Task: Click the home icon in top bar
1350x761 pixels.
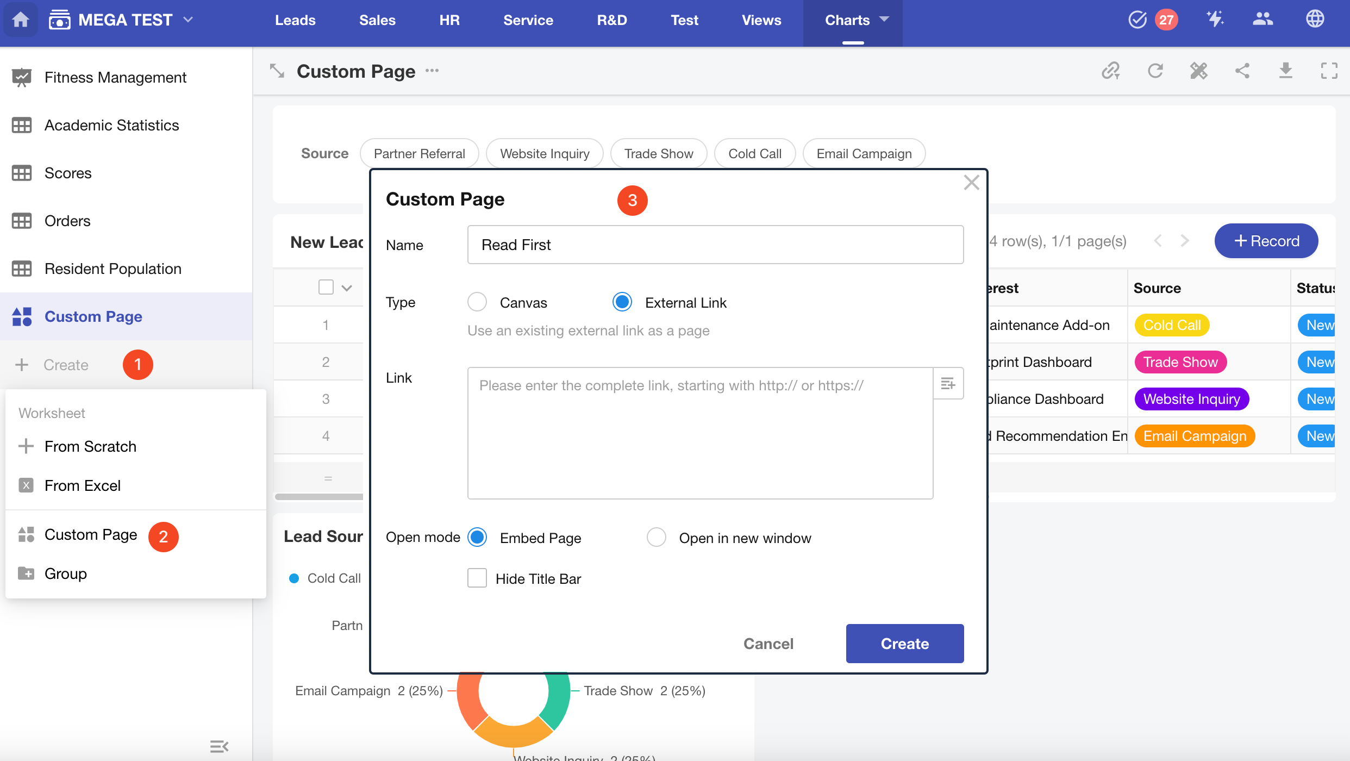Action: (21, 20)
